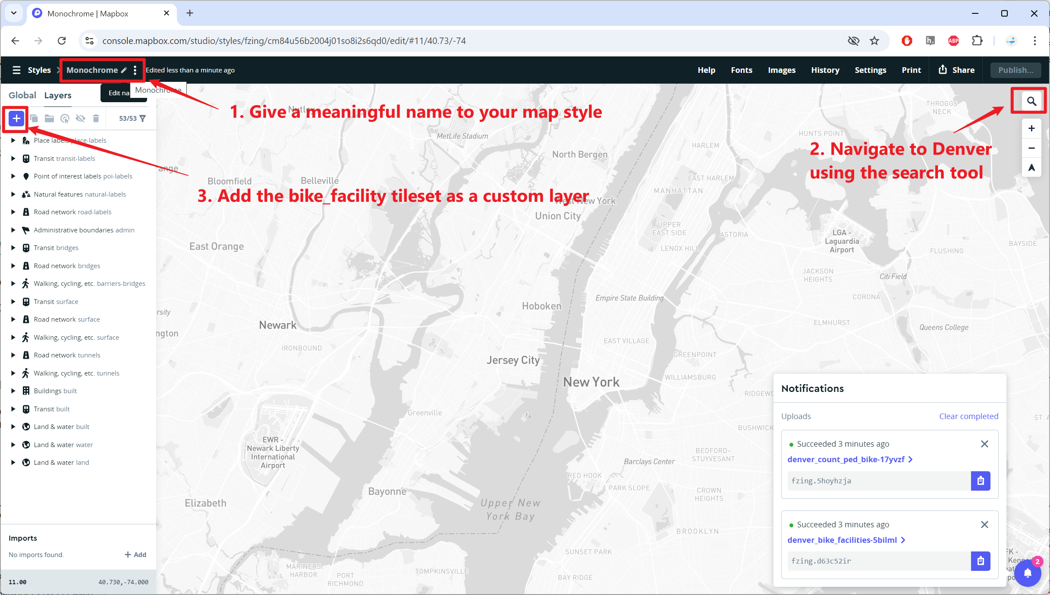Viewport: 1050px width, 595px height.
Task: Edit style name with pencil icon
Action: click(x=124, y=70)
